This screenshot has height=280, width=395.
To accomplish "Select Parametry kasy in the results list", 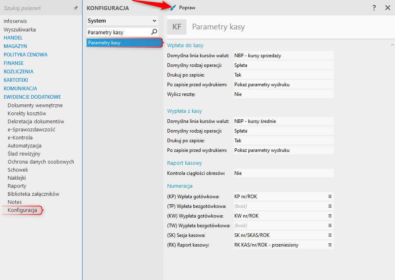I will [124, 43].
